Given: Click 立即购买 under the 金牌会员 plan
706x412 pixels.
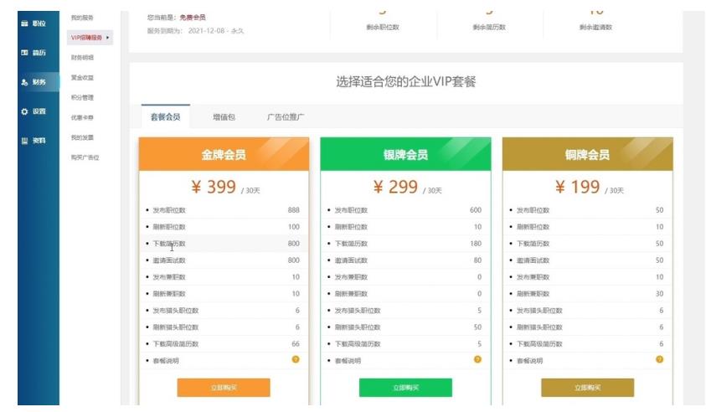Looking at the screenshot, I should [224, 388].
